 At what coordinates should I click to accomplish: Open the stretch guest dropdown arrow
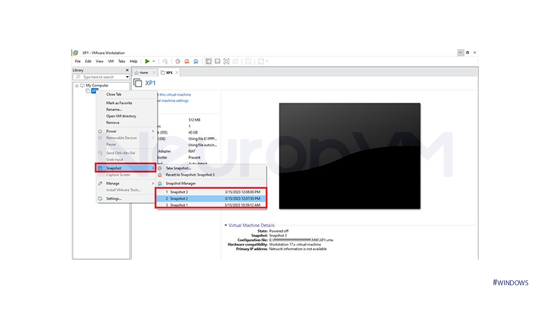pos(267,61)
